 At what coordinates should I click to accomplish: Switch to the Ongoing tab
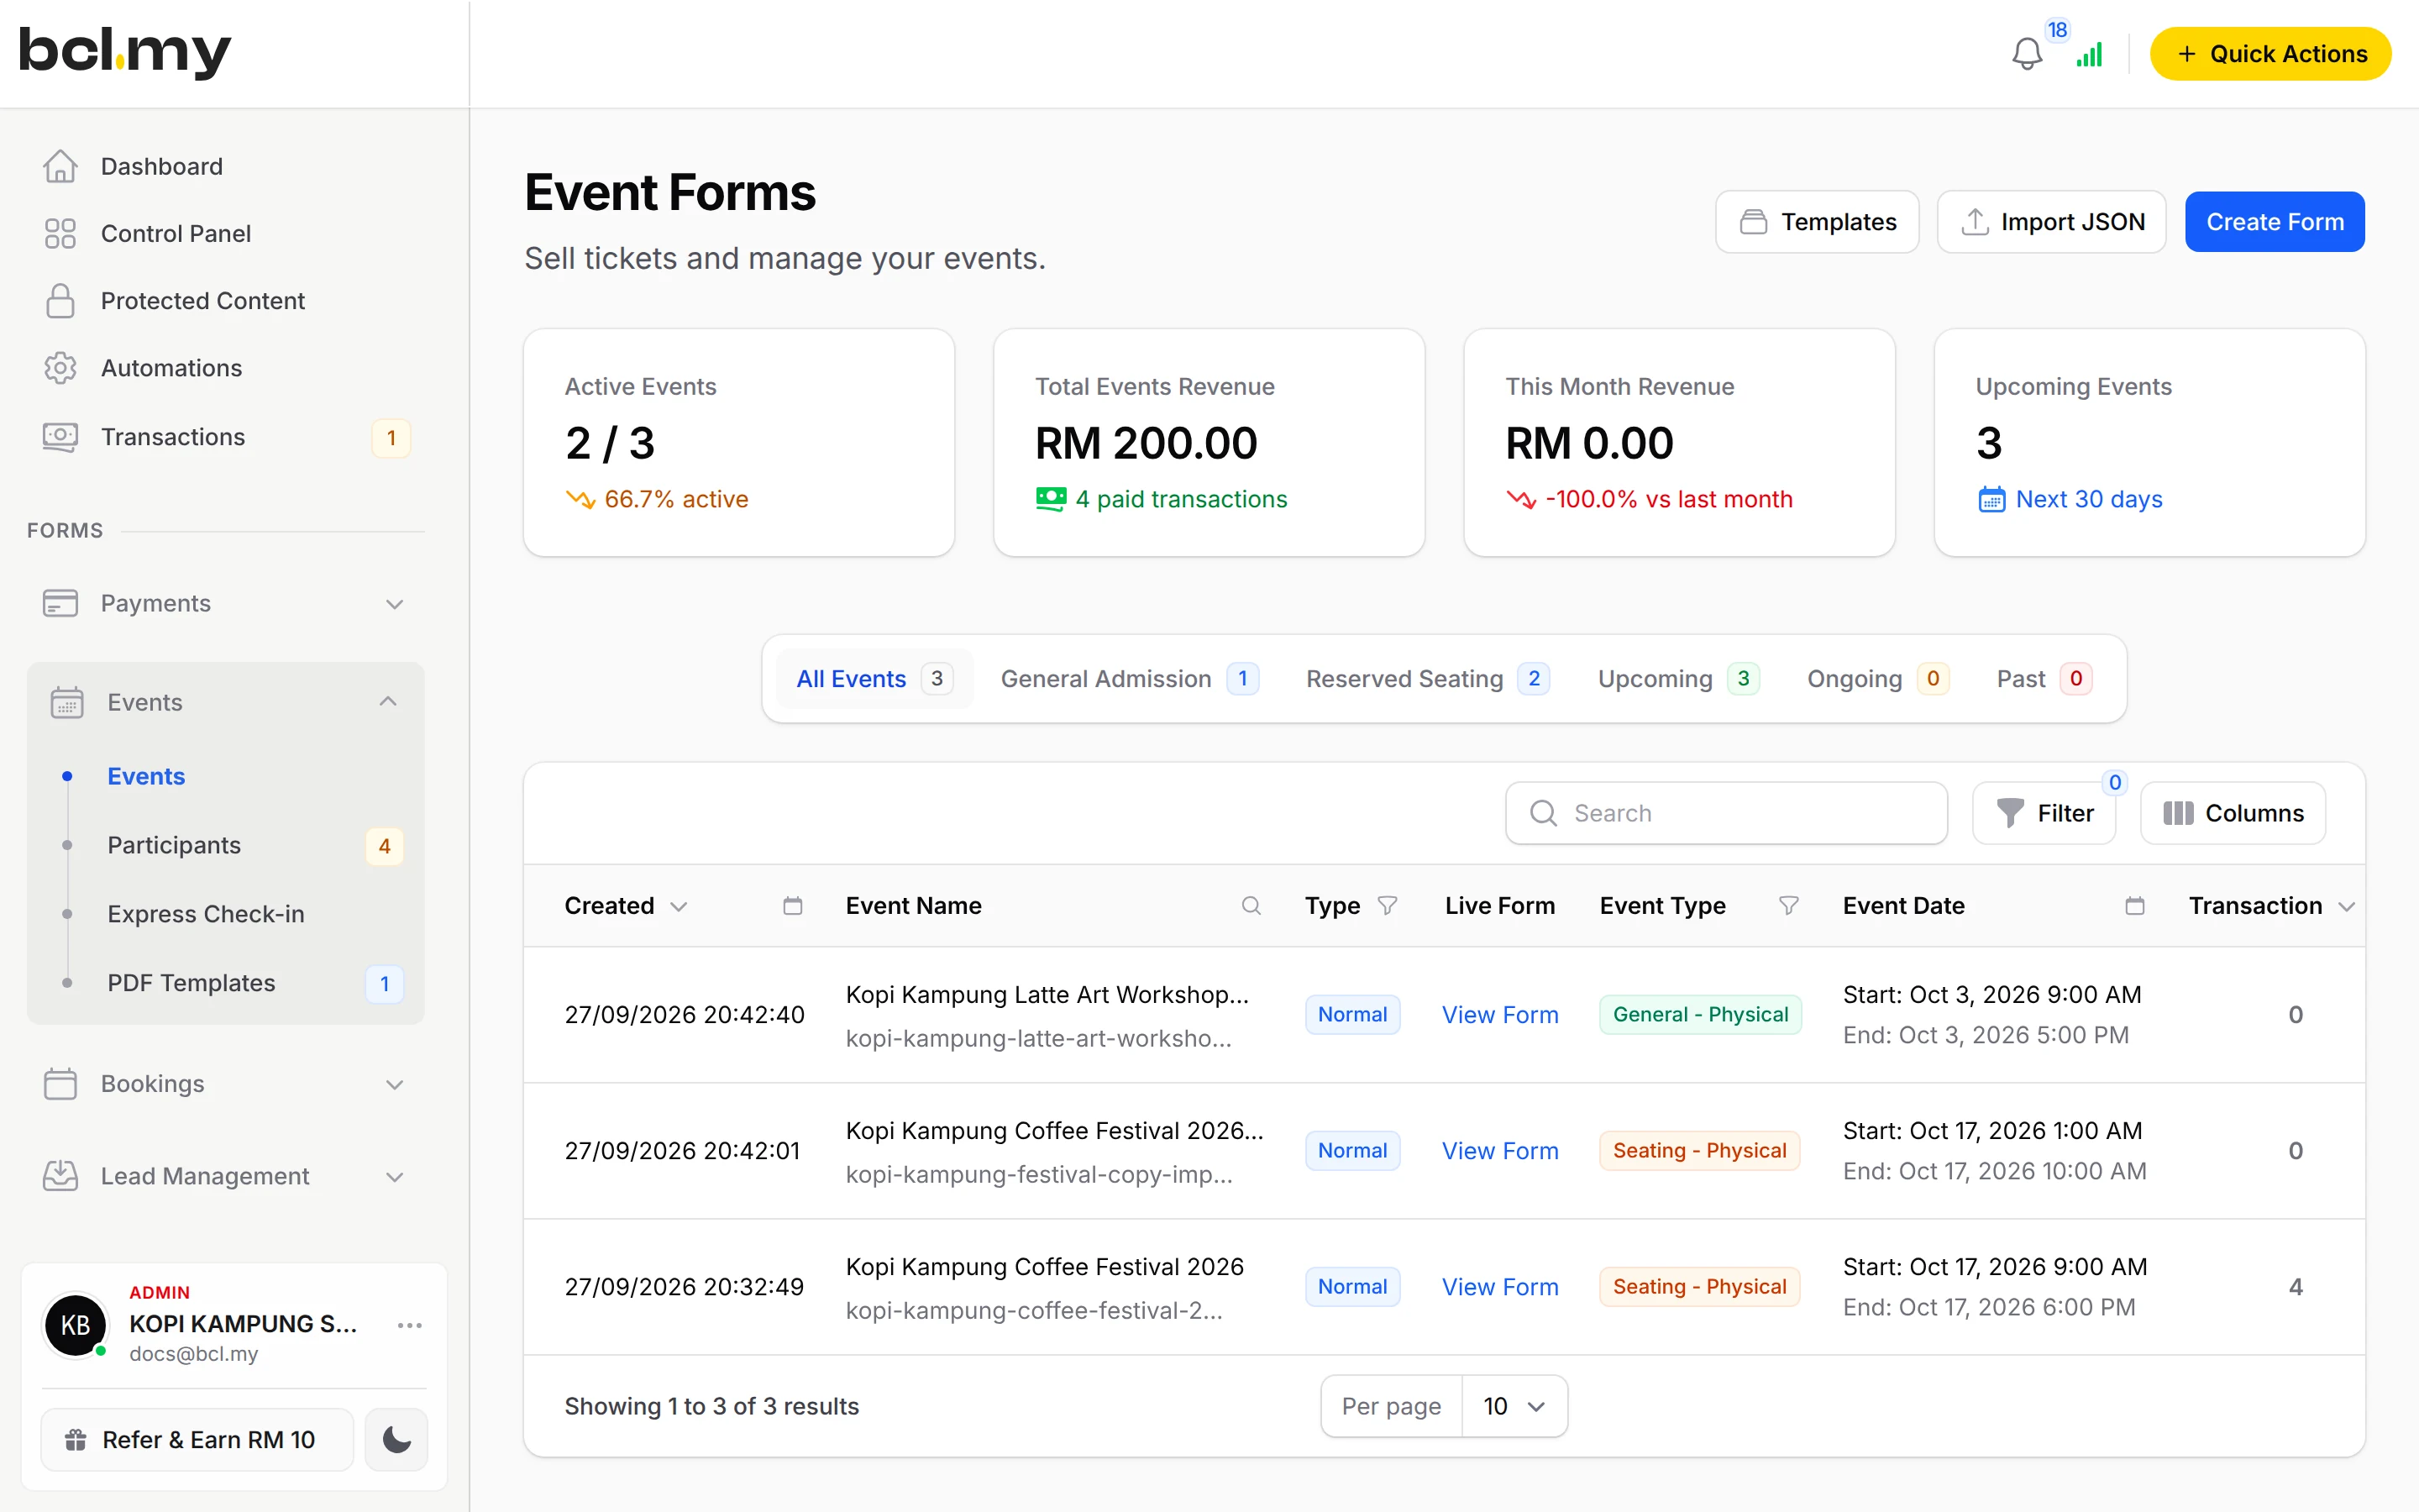1878,679
